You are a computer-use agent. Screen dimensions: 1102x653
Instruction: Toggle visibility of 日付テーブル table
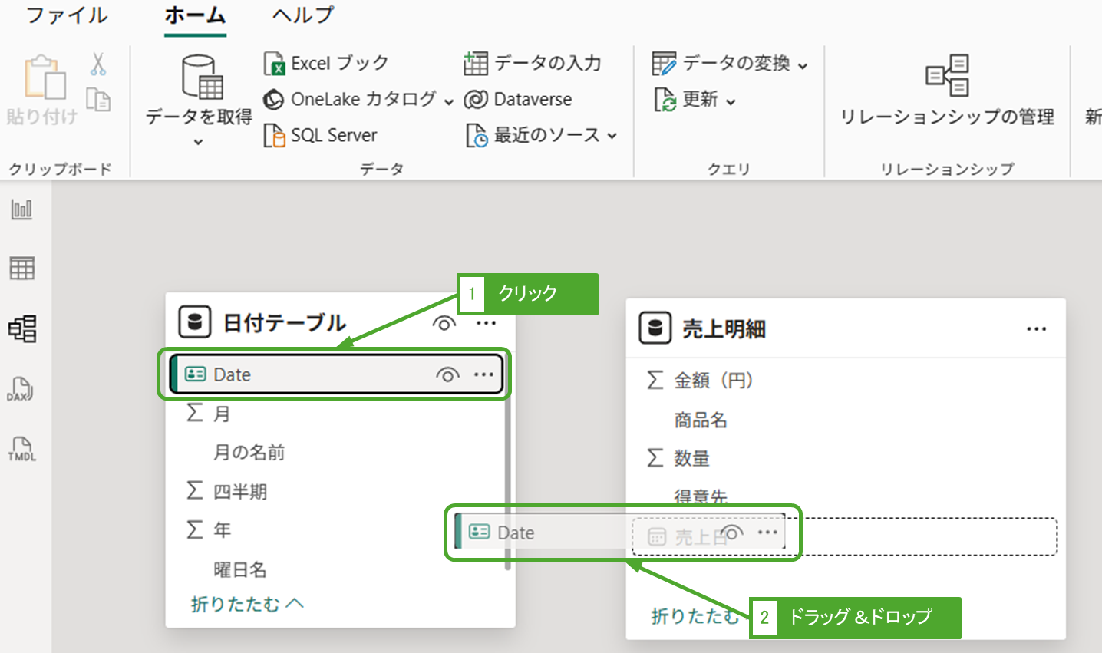444,323
